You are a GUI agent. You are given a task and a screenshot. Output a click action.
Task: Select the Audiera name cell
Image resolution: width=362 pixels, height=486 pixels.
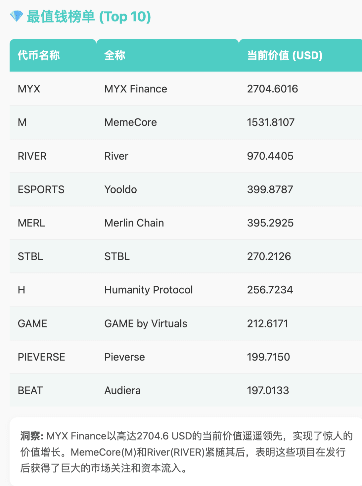[122, 391]
